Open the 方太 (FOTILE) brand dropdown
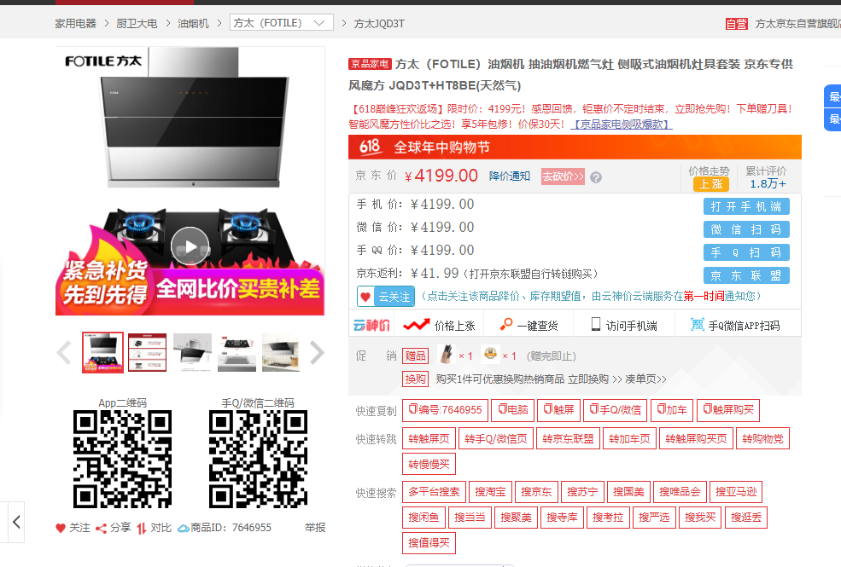This screenshot has width=841, height=567. pos(282,22)
